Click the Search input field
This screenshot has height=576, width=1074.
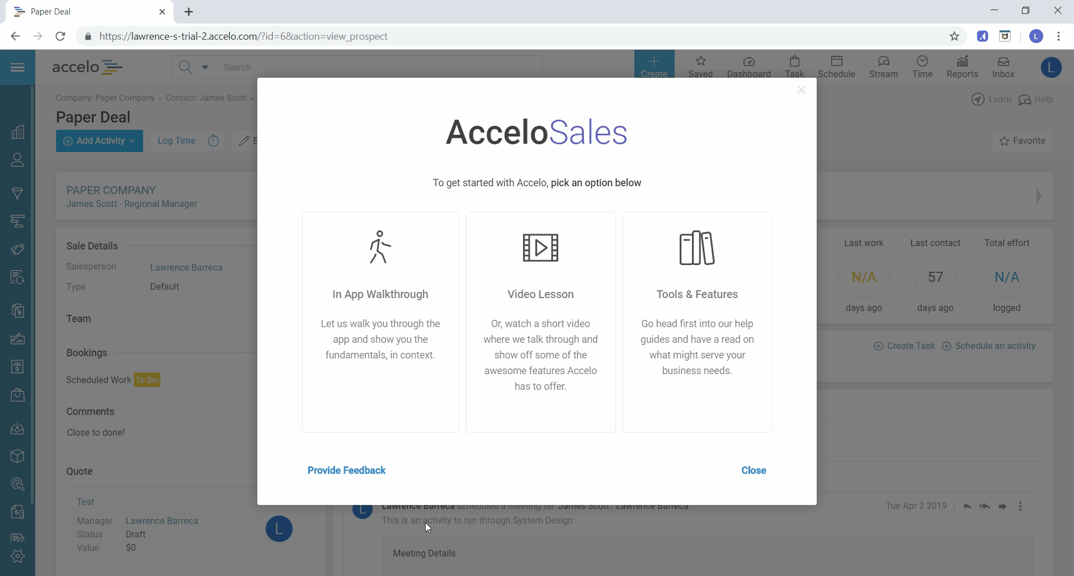click(x=380, y=68)
